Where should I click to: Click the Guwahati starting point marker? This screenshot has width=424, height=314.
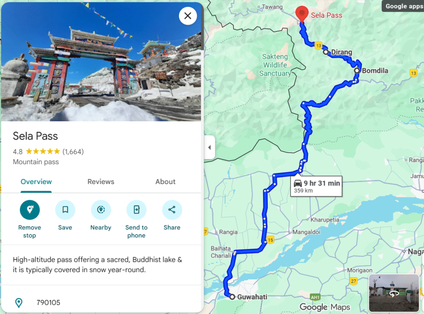232,297
